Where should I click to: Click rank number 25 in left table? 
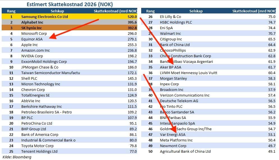(x=11, y=152)
